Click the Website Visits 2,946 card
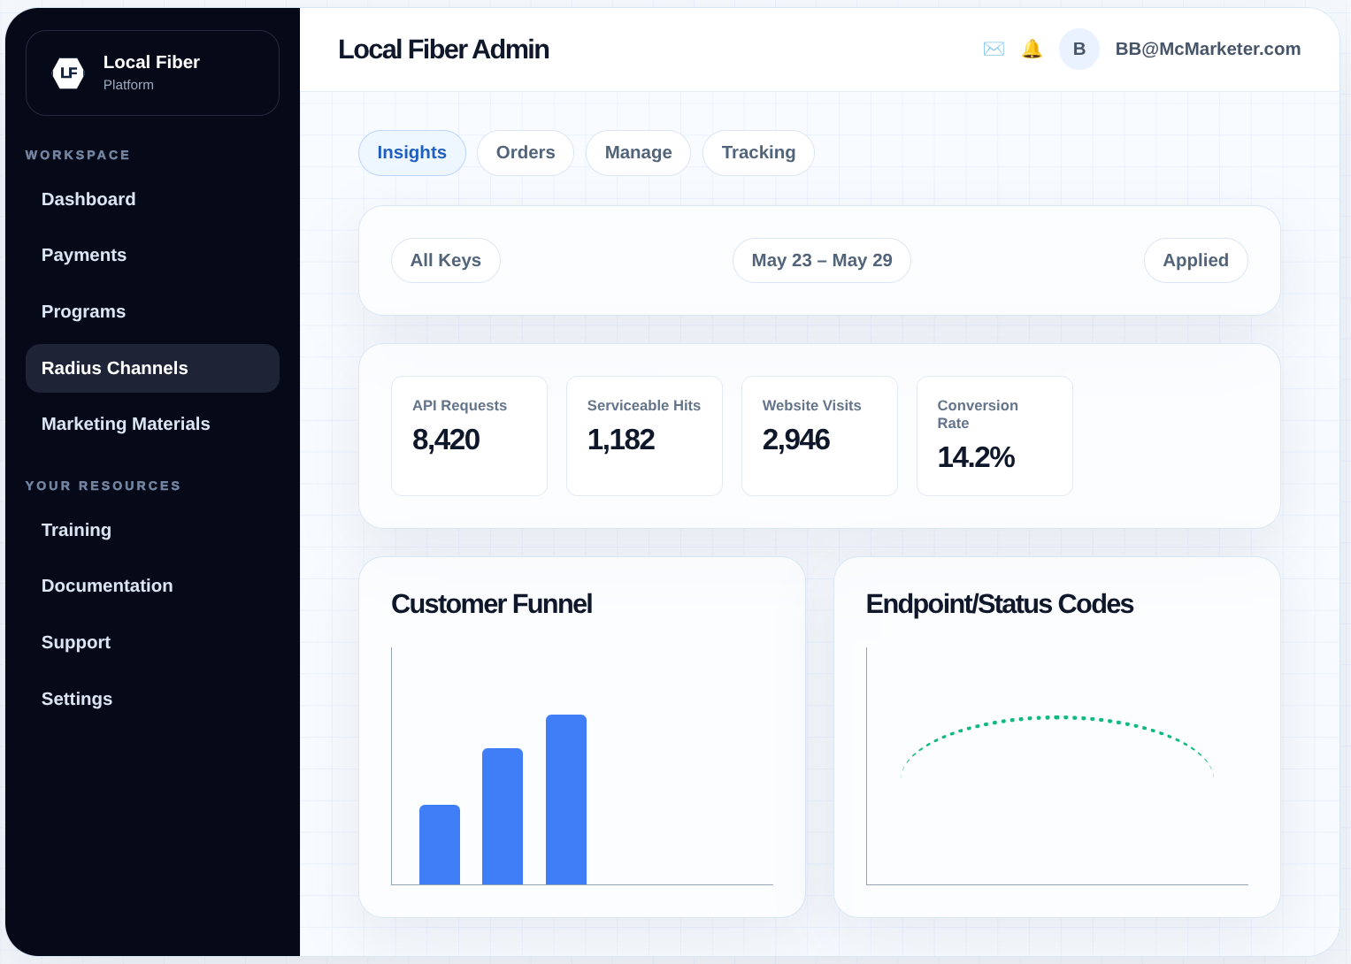 (819, 436)
